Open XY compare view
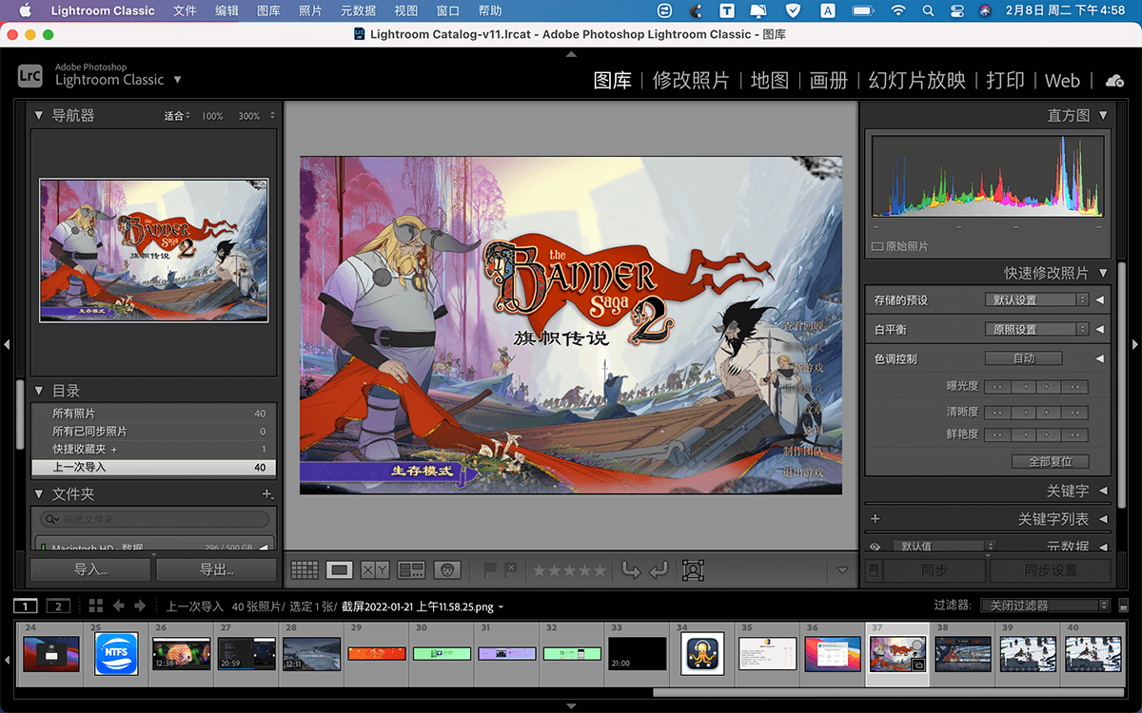Screen dimensions: 1142x713 [375, 569]
